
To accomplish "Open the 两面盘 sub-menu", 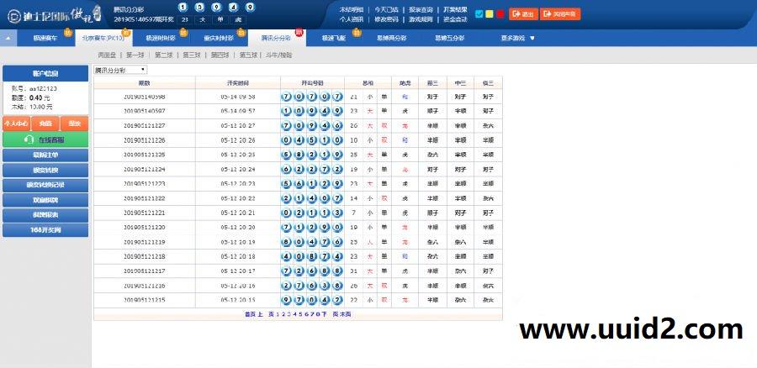I will 106,55.
